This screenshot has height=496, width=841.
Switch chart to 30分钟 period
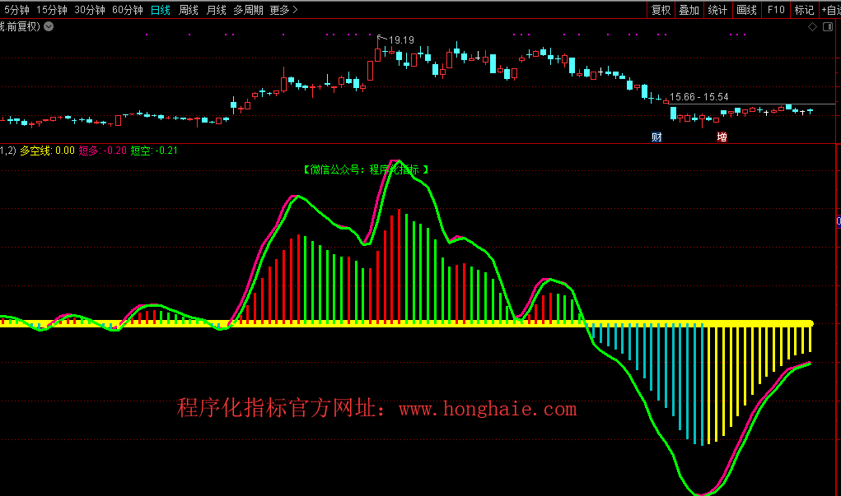pyautogui.click(x=90, y=10)
